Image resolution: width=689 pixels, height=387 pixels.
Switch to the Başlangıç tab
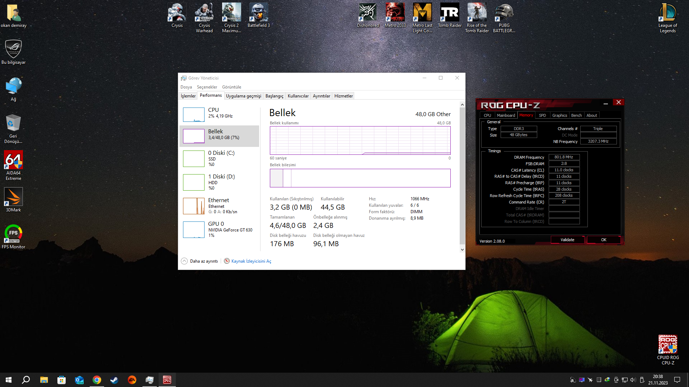pos(274,96)
